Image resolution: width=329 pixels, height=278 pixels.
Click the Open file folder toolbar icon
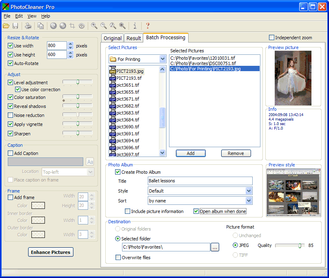(x=6, y=26)
